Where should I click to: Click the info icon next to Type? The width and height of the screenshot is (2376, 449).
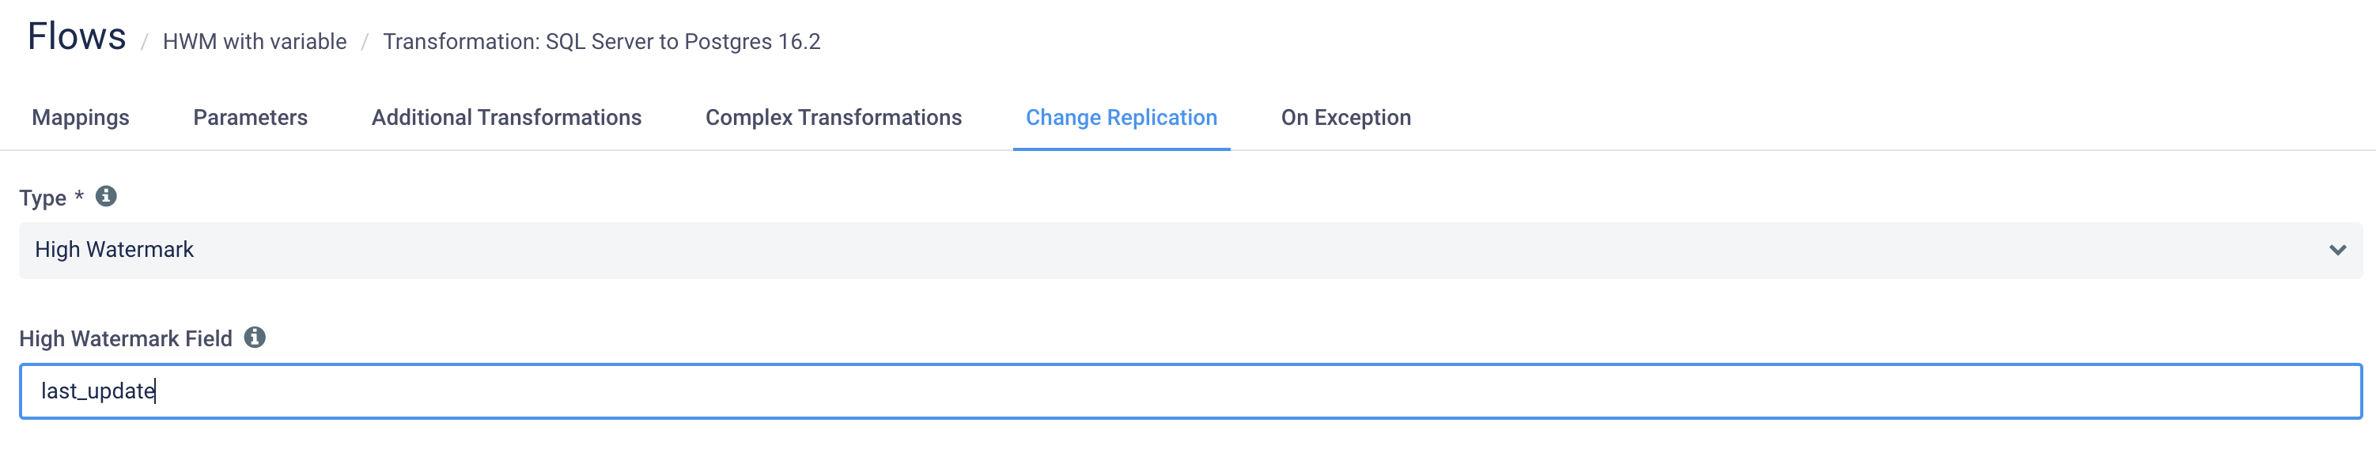point(106,196)
